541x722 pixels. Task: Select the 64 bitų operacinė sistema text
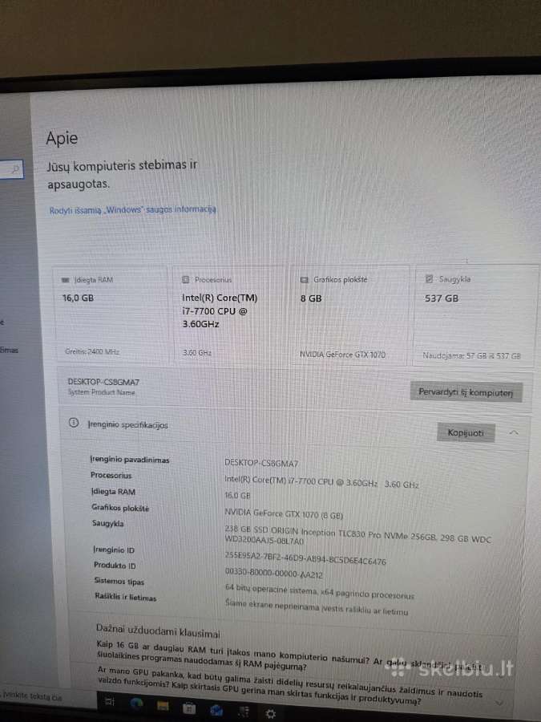[319, 592]
